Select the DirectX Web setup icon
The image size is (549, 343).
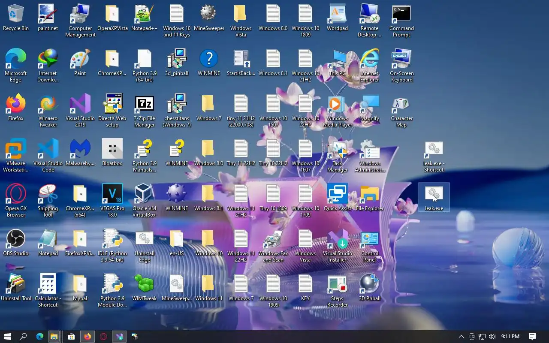click(112, 111)
